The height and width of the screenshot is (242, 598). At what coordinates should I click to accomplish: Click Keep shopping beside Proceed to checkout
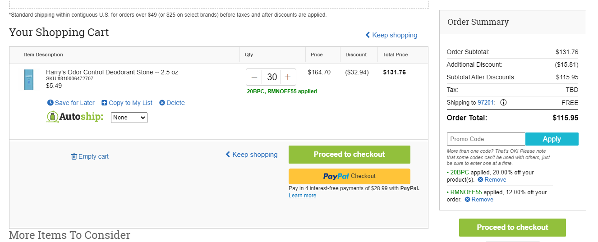tap(252, 155)
